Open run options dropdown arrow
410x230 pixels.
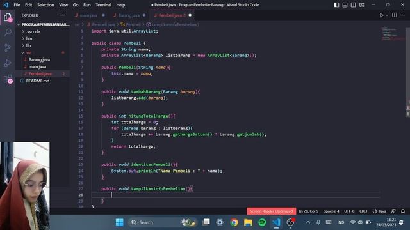pos(387,15)
